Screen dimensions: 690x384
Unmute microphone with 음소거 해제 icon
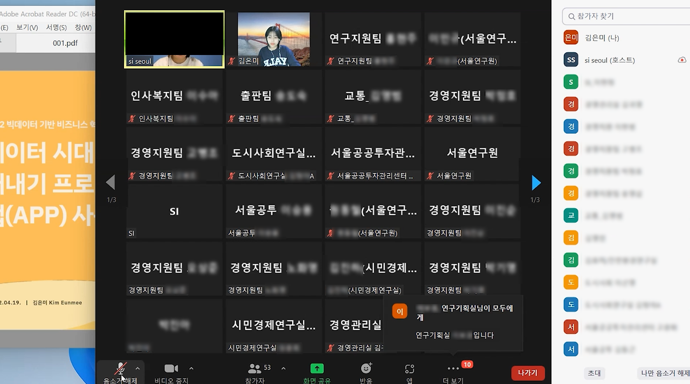[x=121, y=369]
